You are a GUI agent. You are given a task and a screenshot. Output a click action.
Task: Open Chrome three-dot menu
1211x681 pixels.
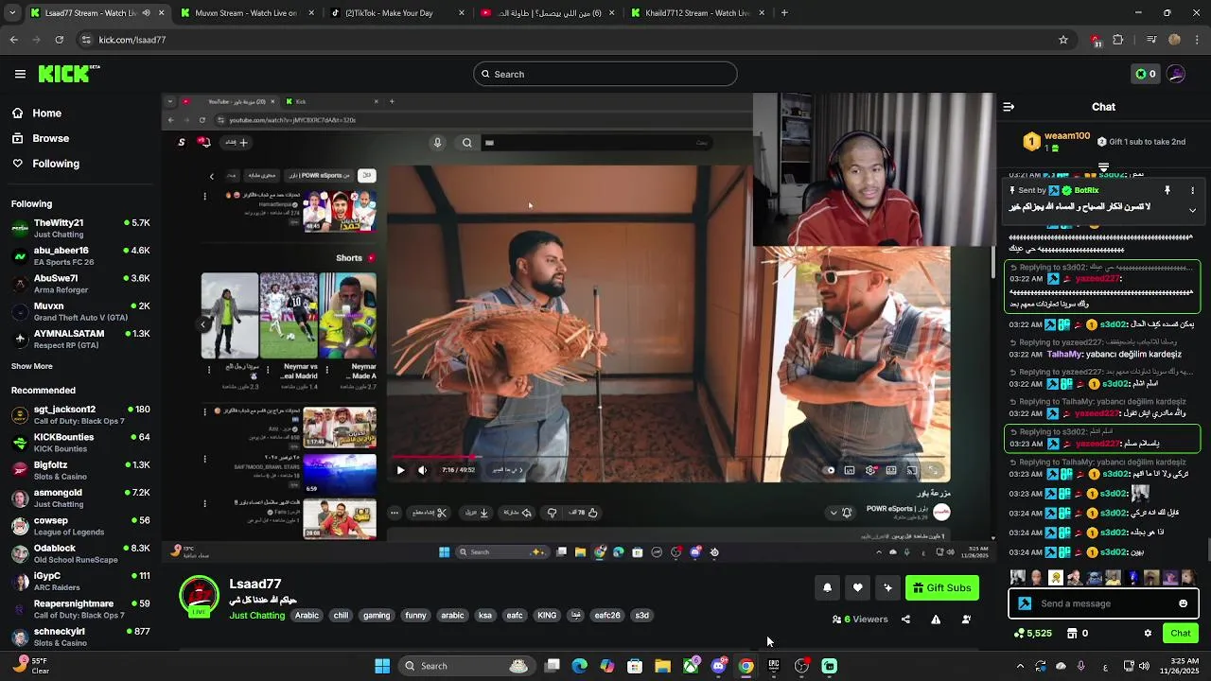coord(1197,40)
